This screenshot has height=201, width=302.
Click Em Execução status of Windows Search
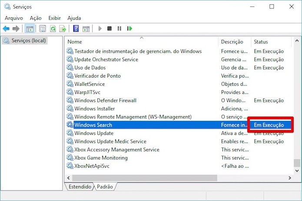tap(269, 125)
